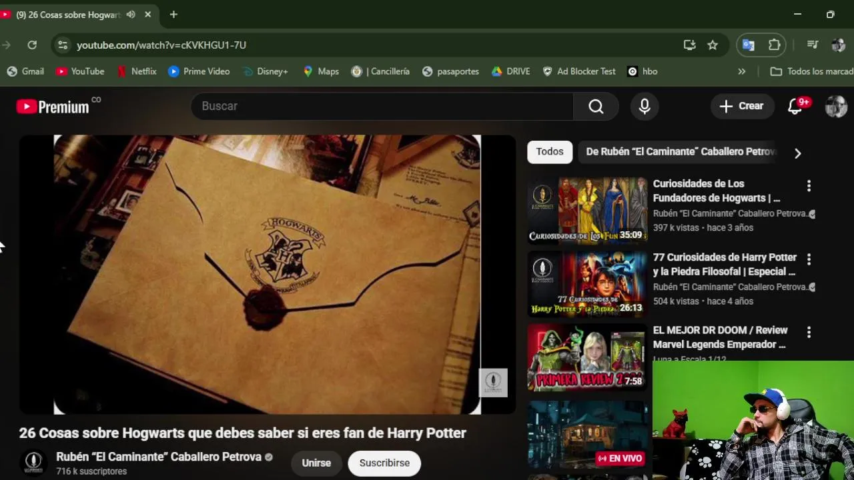Mute the tab's audio speaker icon
Screen dimensions: 854x480
coord(131,15)
